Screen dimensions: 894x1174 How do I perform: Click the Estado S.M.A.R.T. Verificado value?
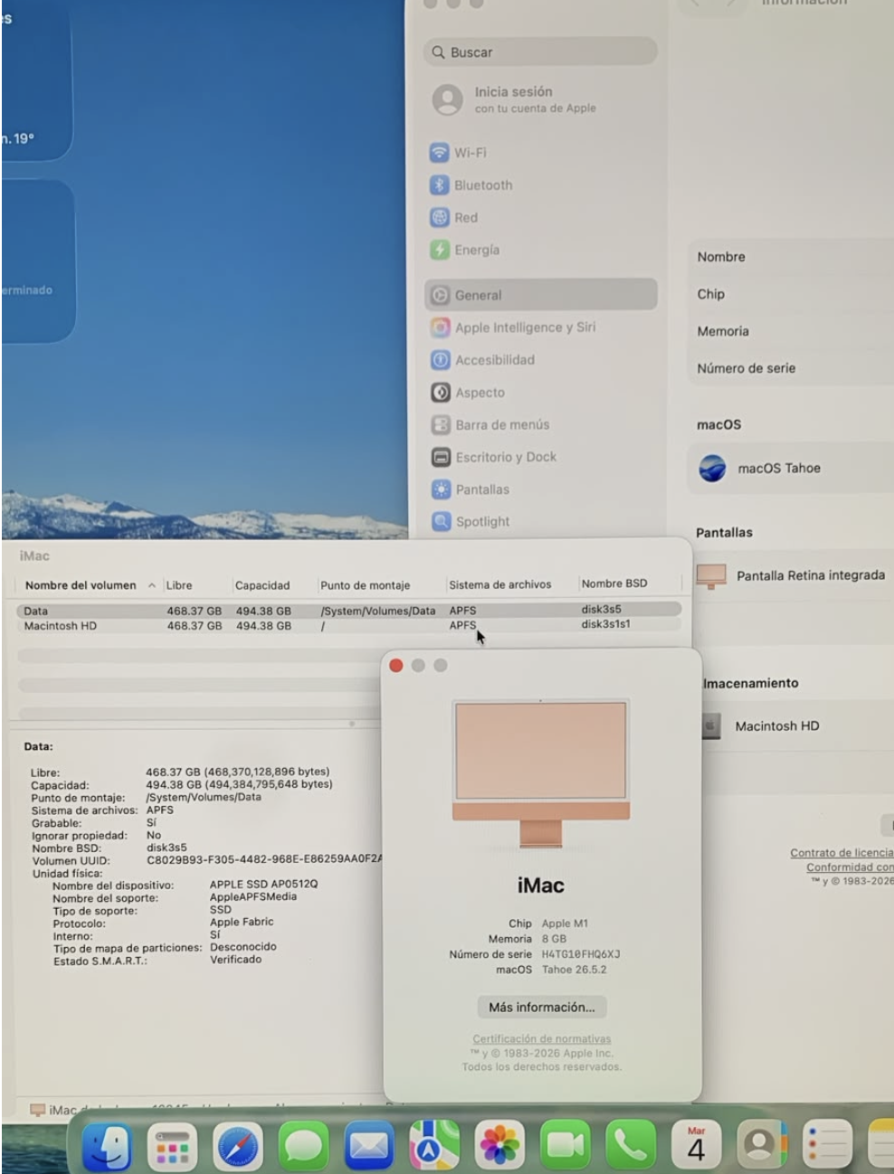coord(236,960)
